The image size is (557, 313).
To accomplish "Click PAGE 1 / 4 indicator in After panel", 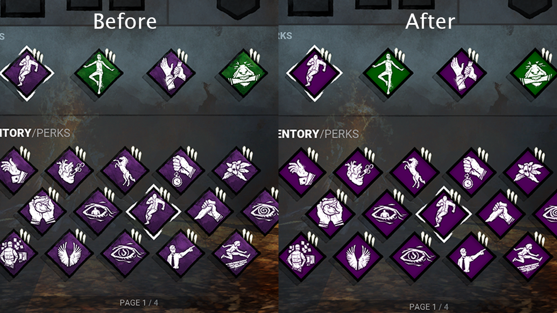I will (x=429, y=307).
